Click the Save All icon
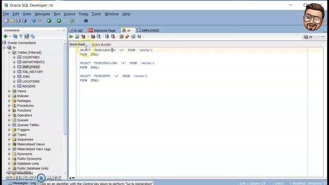329x185 pixels. click(x=24, y=21)
